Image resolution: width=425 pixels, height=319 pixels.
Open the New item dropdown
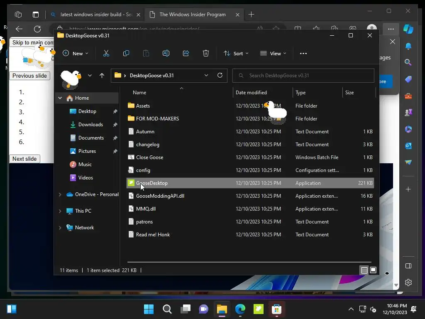[76, 54]
